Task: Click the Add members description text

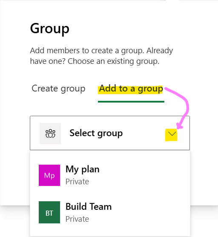Action: pos(101,56)
